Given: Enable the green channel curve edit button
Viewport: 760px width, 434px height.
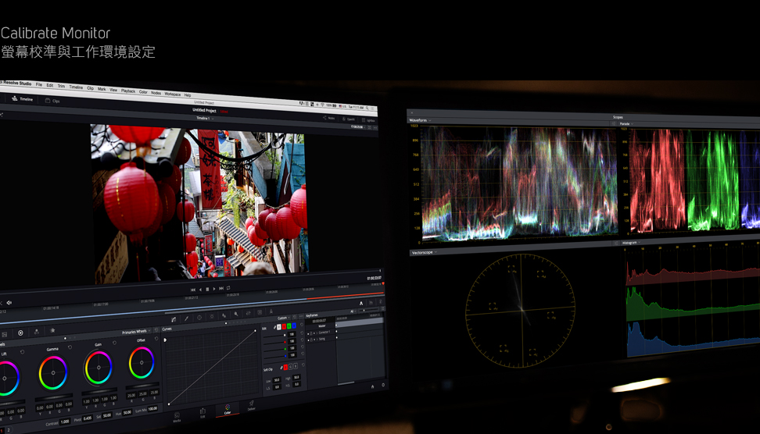Looking at the screenshot, I should point(289,326).
